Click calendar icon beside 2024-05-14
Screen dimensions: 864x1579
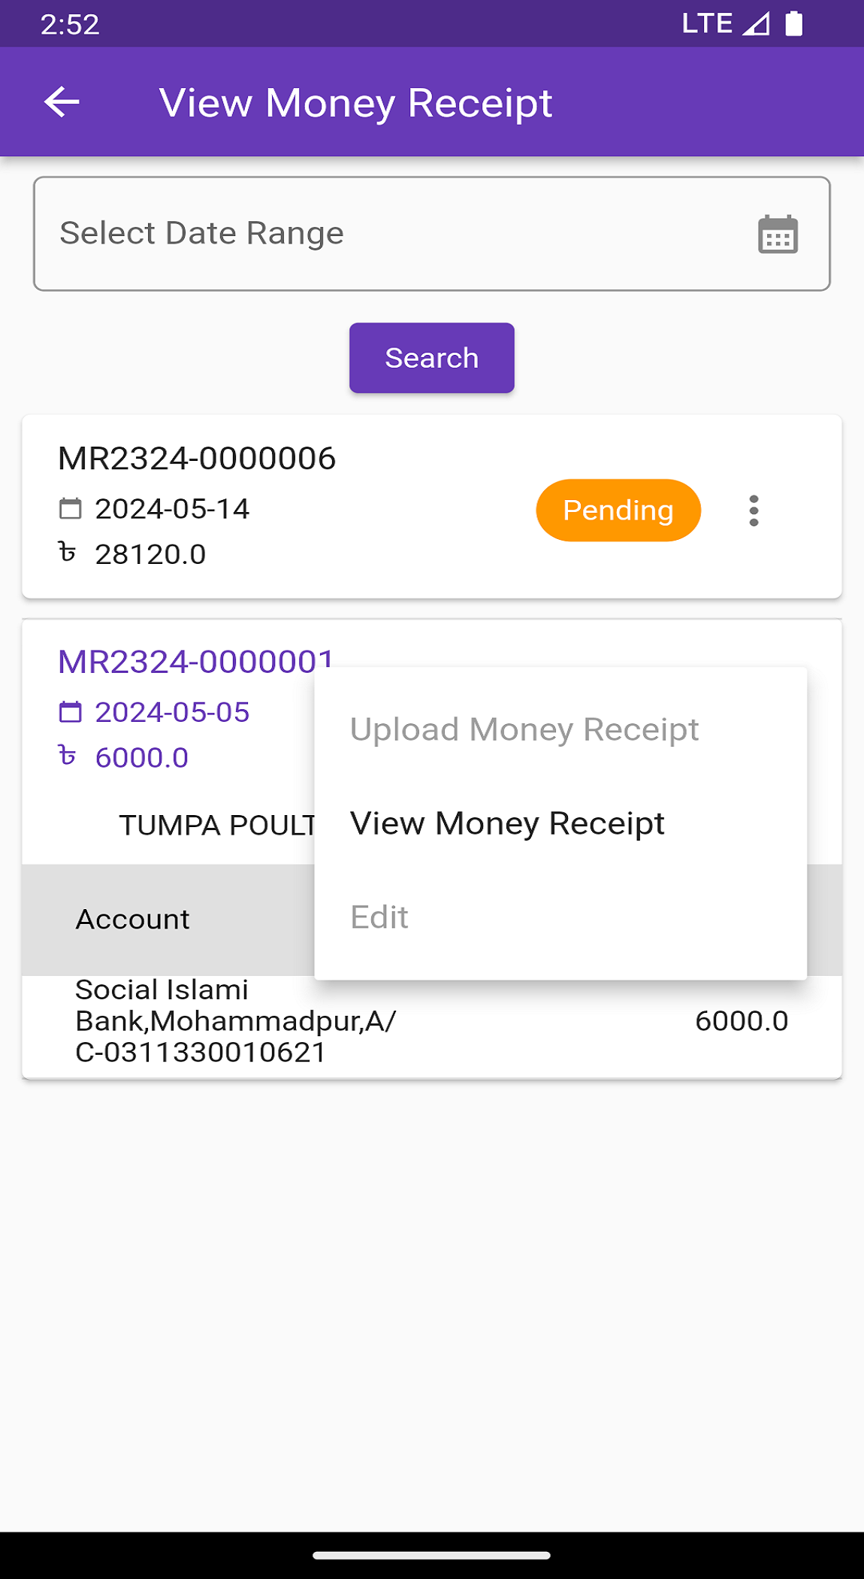71,509
